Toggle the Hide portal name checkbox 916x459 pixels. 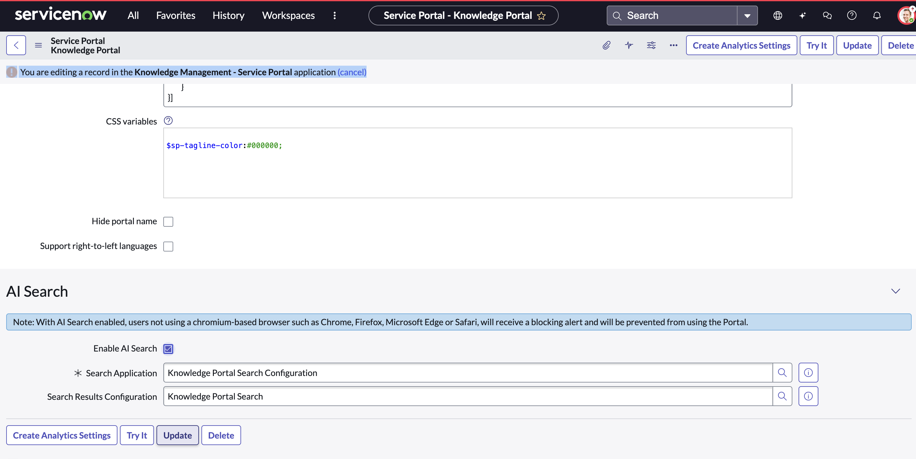(x=168, y=221)
